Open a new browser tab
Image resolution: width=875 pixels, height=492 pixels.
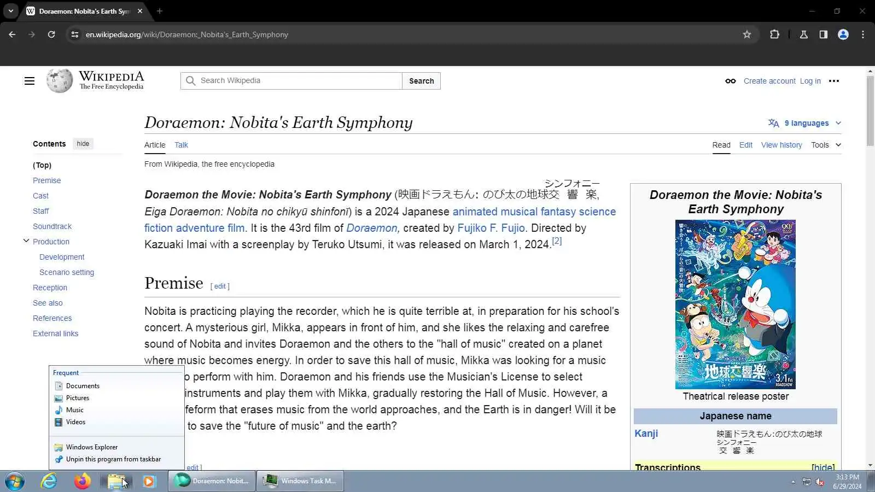click(160, 11)
